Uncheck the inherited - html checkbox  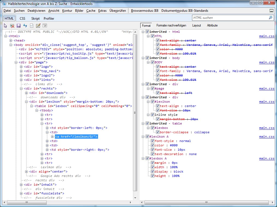147,32
